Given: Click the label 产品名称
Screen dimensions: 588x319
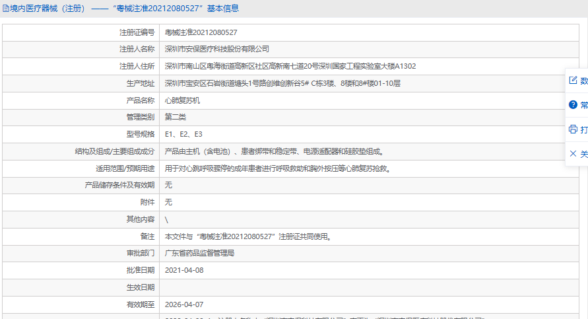Looking at the screenshot, I should 141,100.
